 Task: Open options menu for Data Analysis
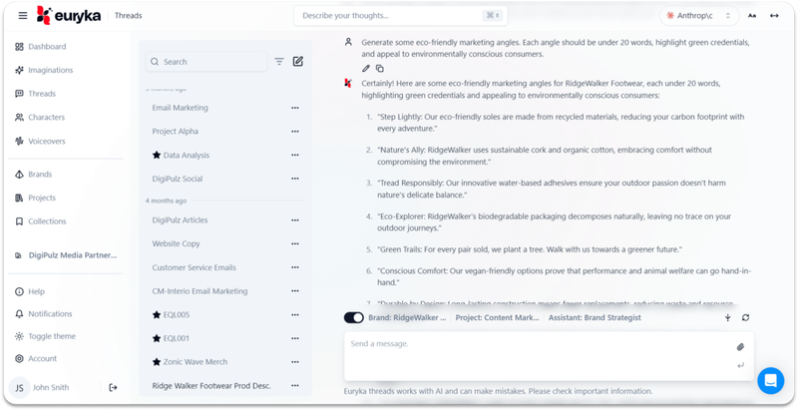click(x=294, y=156)
